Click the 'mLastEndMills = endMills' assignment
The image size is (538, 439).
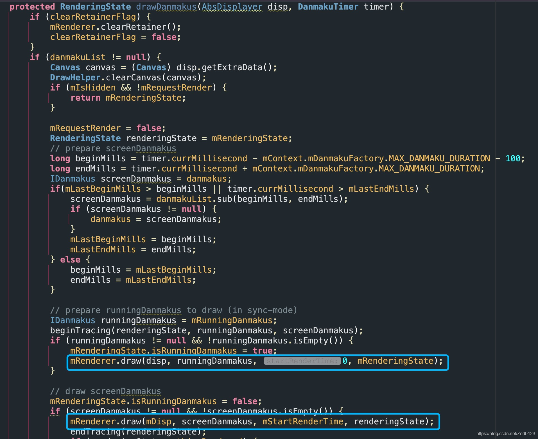pyautogui.click(x=133, y=250)
